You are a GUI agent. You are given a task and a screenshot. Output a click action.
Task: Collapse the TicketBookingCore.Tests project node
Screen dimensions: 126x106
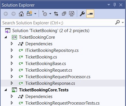(6, 90)
